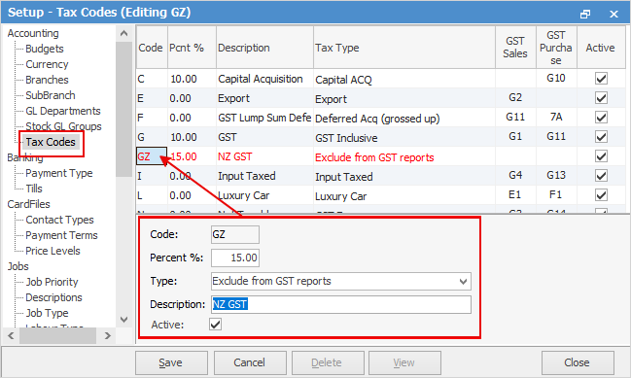
Task: Select Job Type under Jobs
Action: 47,313
